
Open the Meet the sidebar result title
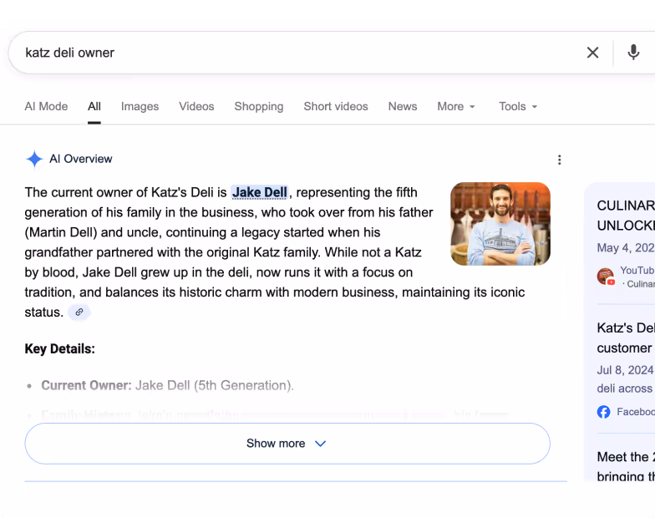626,466
